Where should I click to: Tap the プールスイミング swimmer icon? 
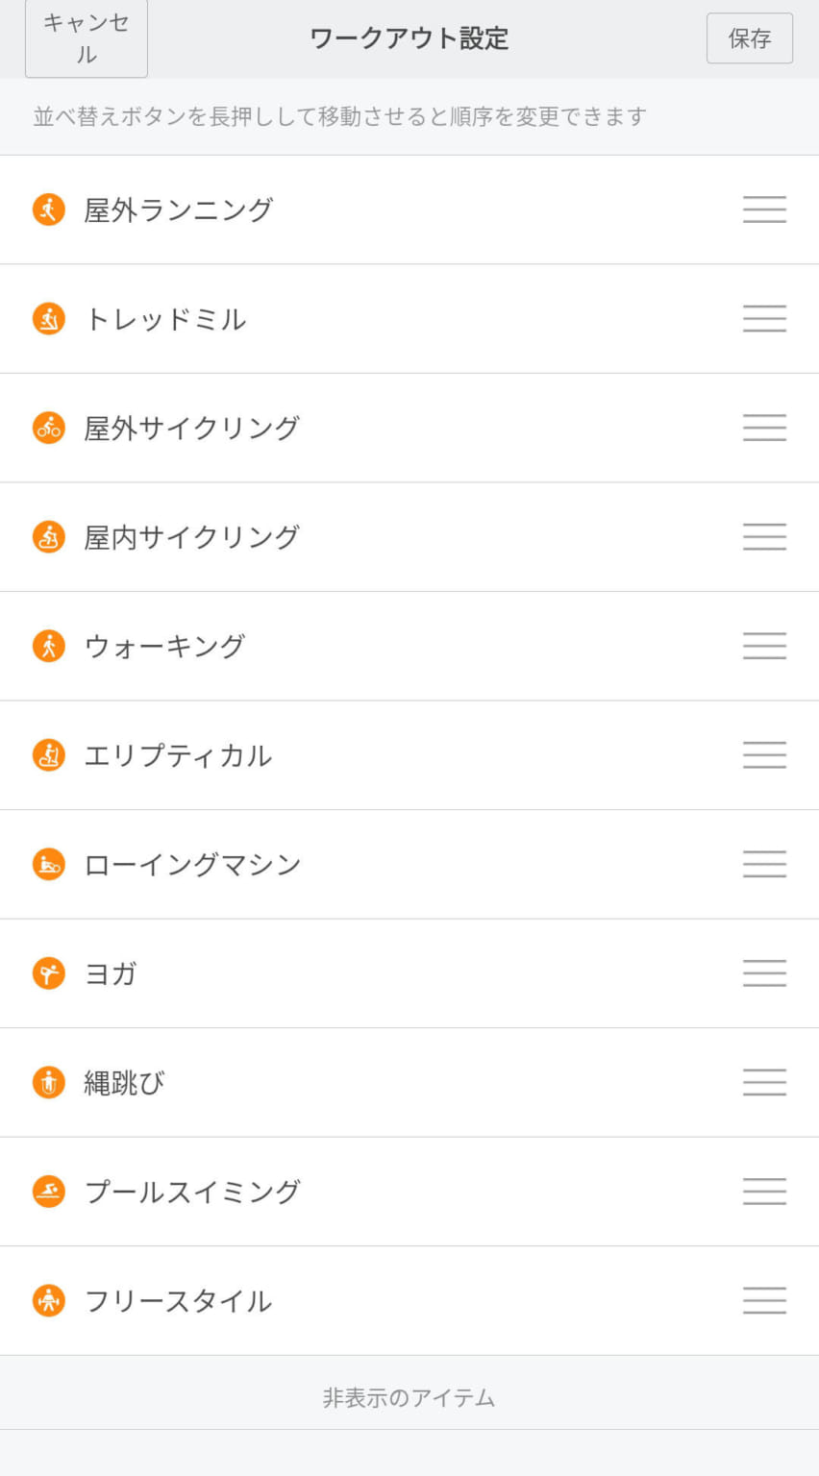[49, 1192]
